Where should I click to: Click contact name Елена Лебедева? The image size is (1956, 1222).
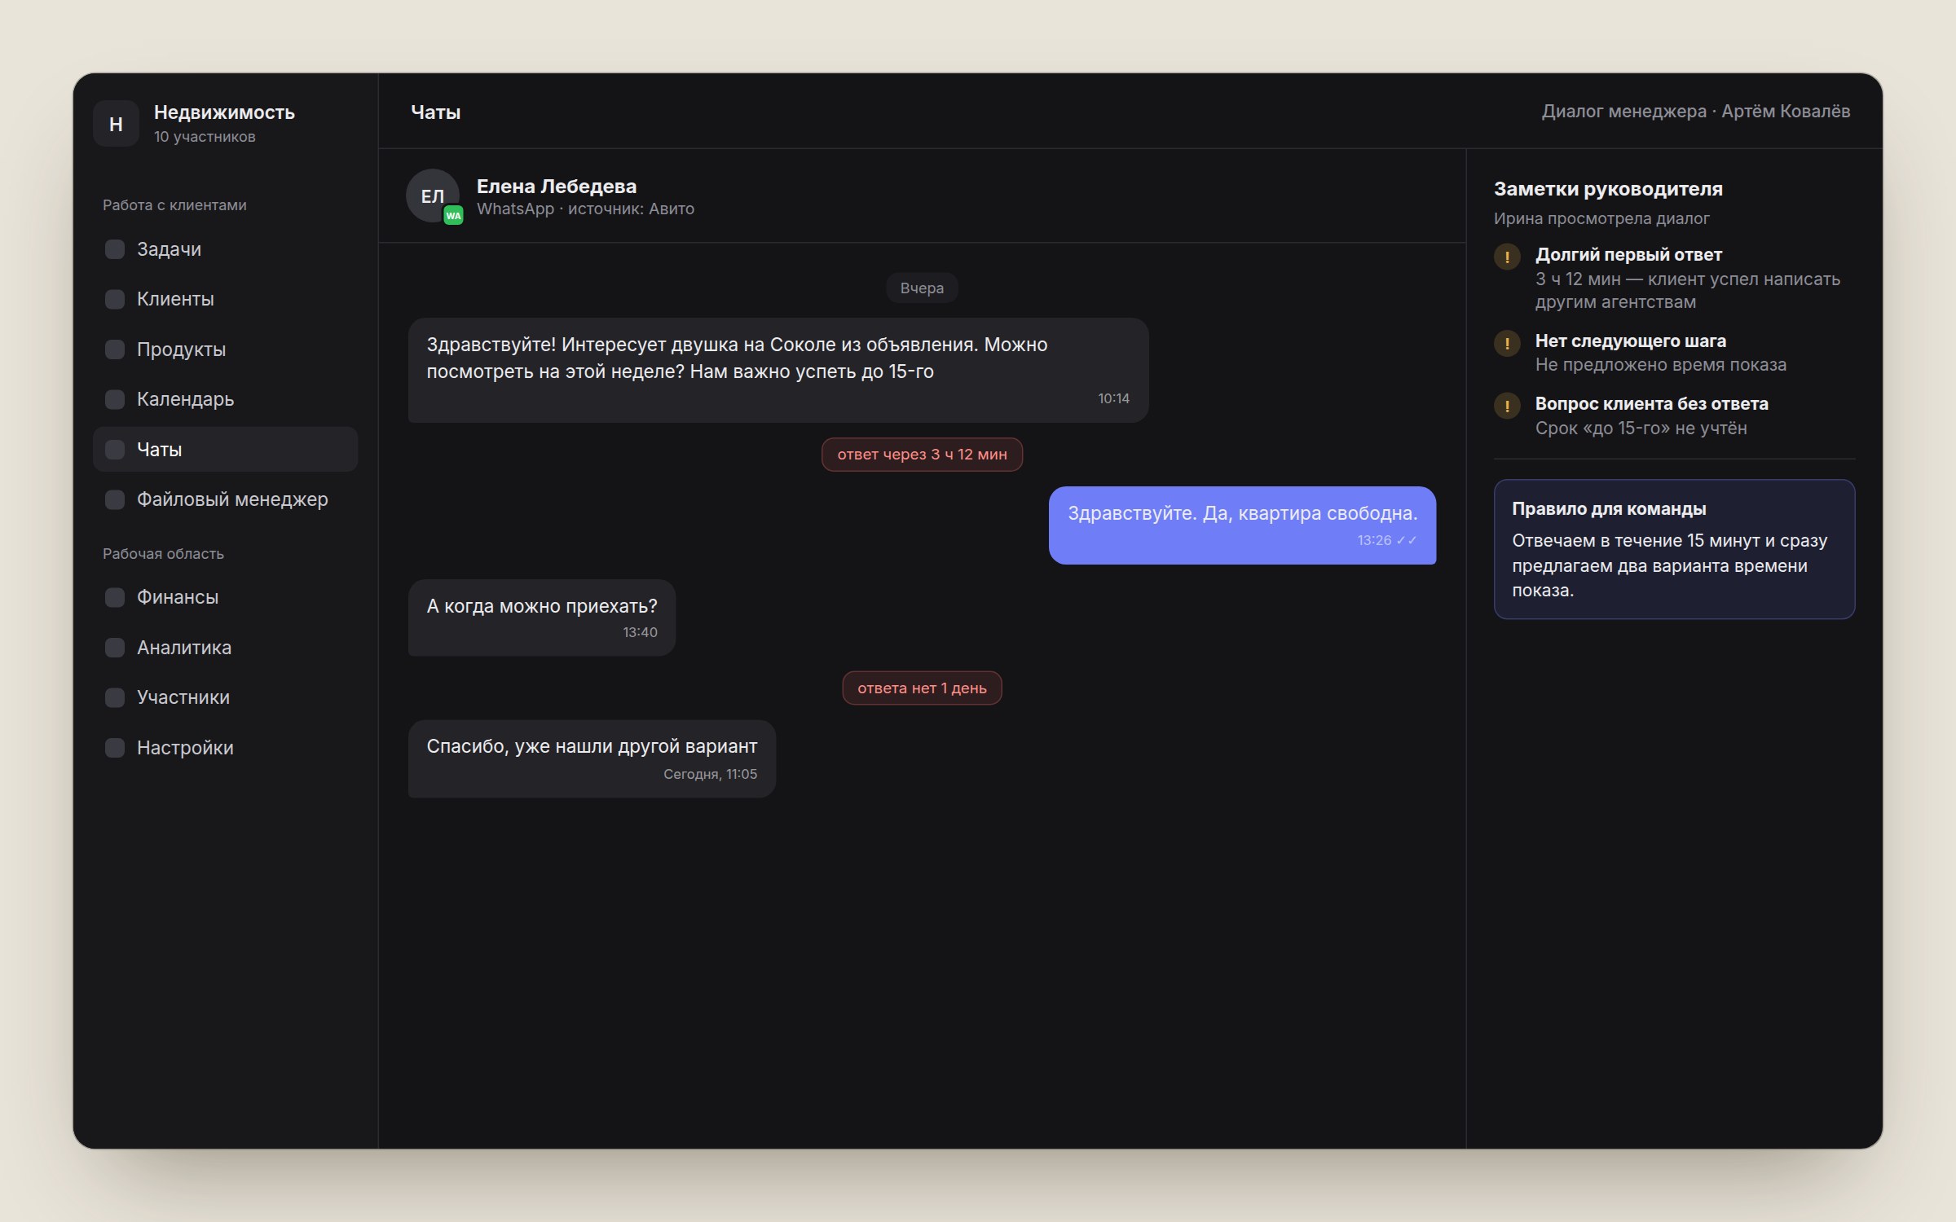click(557, 187)
